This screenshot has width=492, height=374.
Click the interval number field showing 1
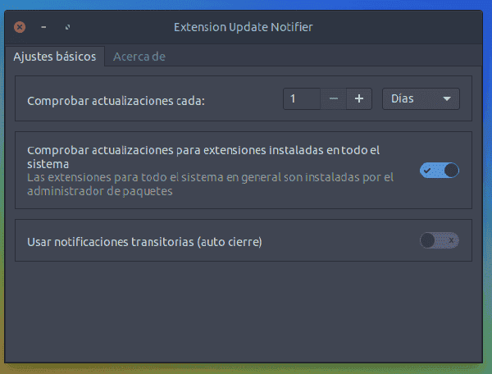(302, 99)
